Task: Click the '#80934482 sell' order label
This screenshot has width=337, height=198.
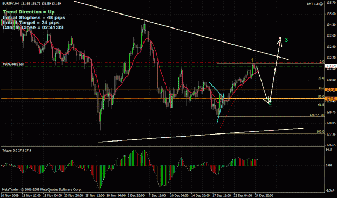Action: (13, 64)
